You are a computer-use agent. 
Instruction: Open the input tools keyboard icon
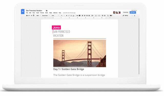(x=111, y=16)
